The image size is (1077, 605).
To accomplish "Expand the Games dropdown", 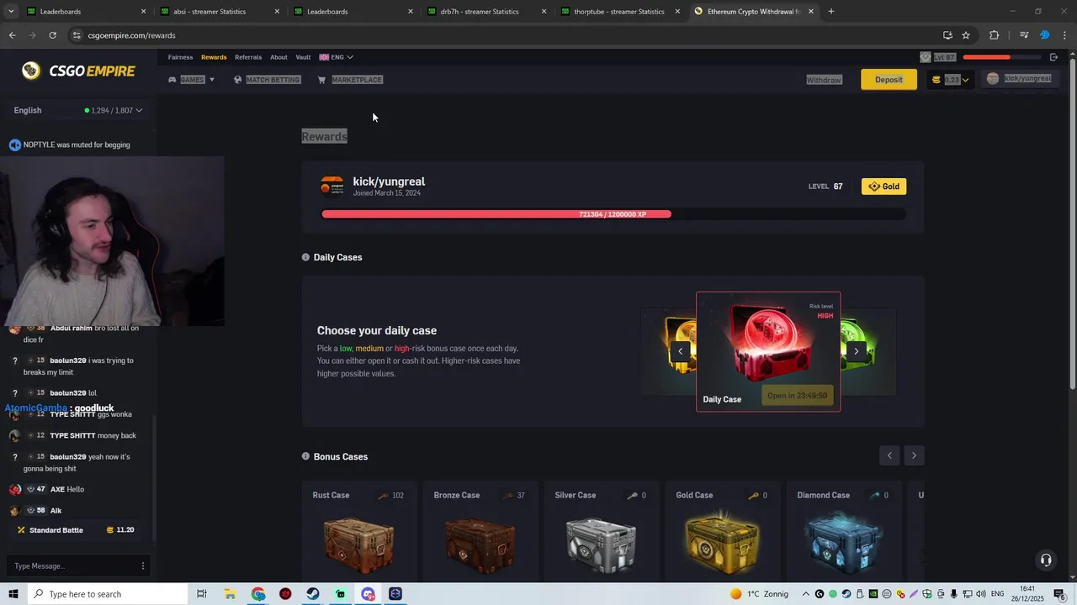I will (x=192, y=80).
